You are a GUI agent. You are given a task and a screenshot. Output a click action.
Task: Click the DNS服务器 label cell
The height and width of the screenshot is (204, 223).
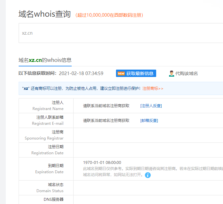46,200
